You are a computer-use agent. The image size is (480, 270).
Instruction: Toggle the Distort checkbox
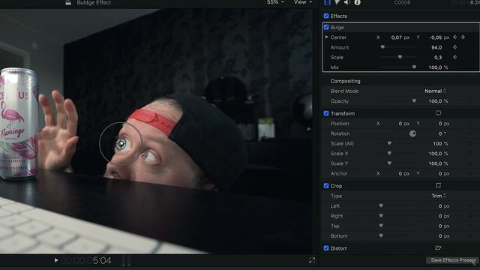[x=326, y=248]
